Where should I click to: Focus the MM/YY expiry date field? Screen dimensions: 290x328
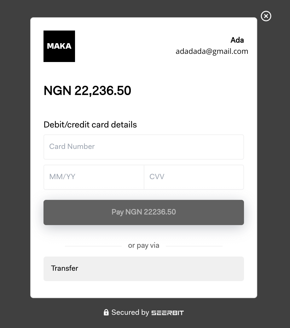[x=94, y=177]
